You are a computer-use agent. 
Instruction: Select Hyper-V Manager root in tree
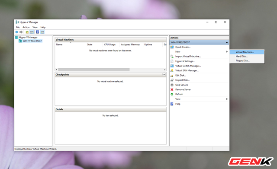28,38
